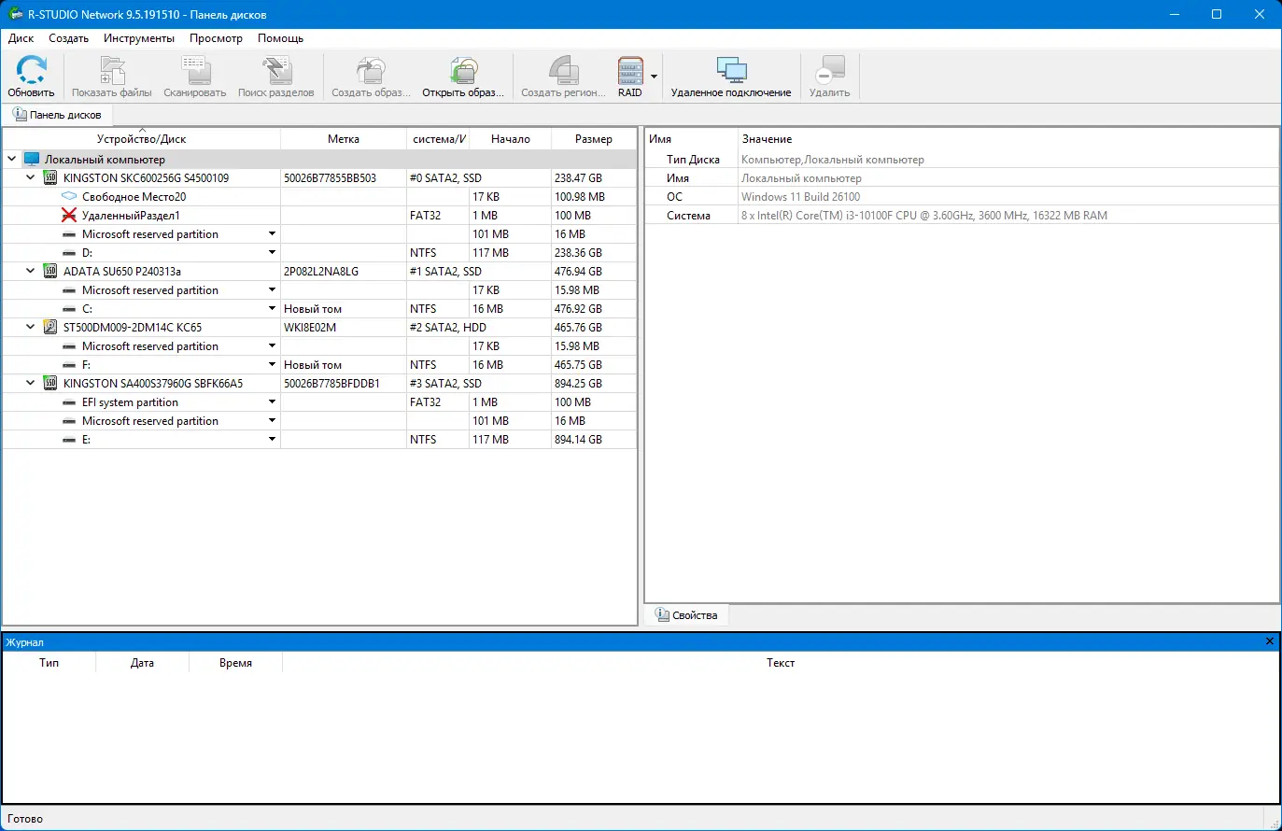Viewport: 1282px width, 831px height.
Task: Click the Удалить toolbar icon
Action: (x=829, y=75)
